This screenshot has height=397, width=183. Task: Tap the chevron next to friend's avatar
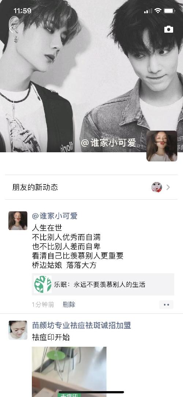pyautogui.click(x=168, y=187)
